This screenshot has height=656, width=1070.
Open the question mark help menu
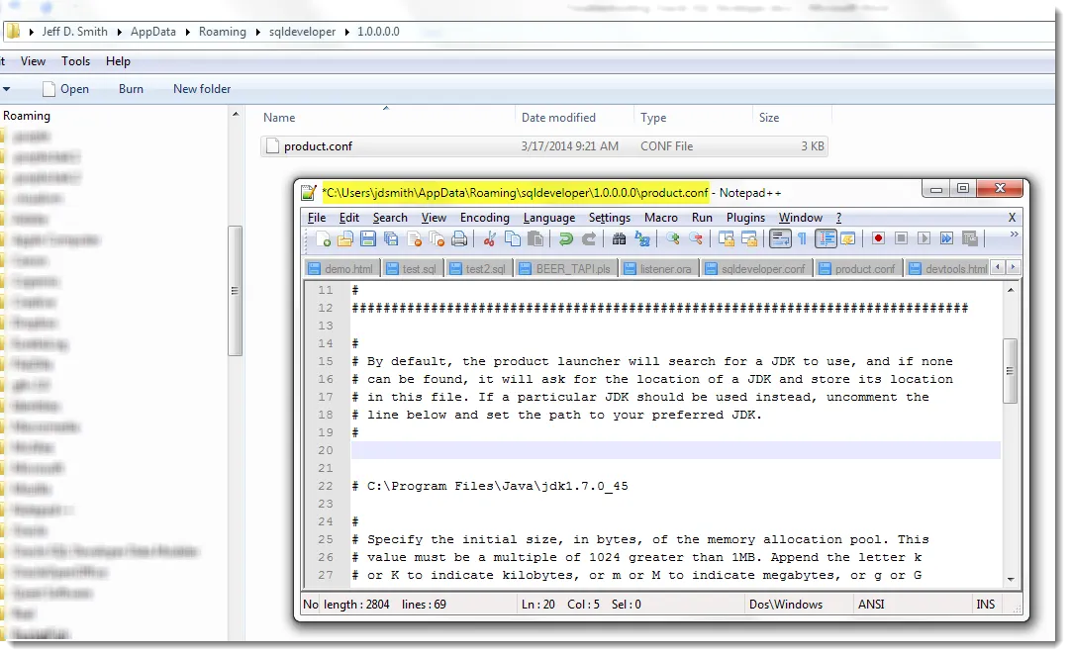point(838,218)
